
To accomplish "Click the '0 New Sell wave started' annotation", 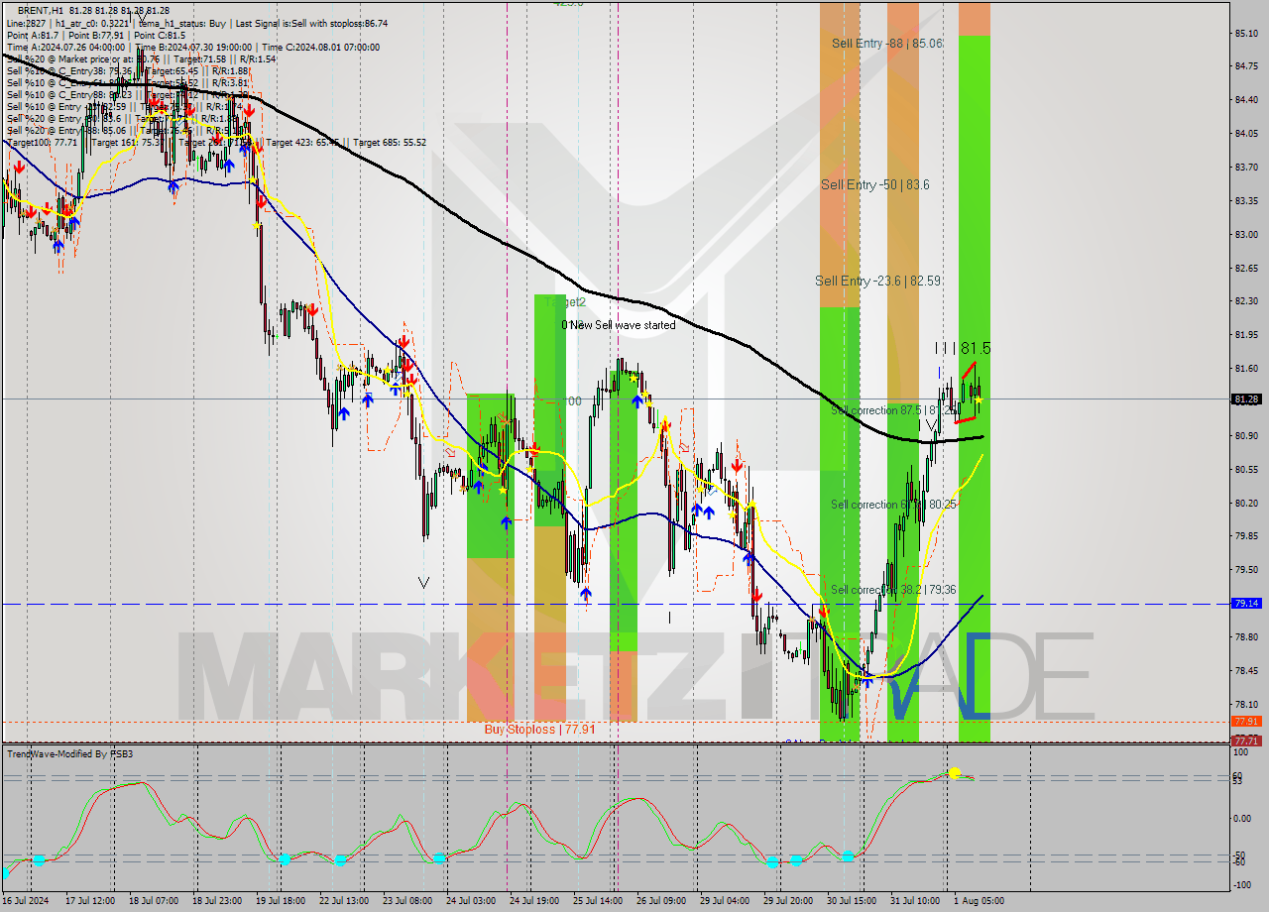I will point(619,325).
